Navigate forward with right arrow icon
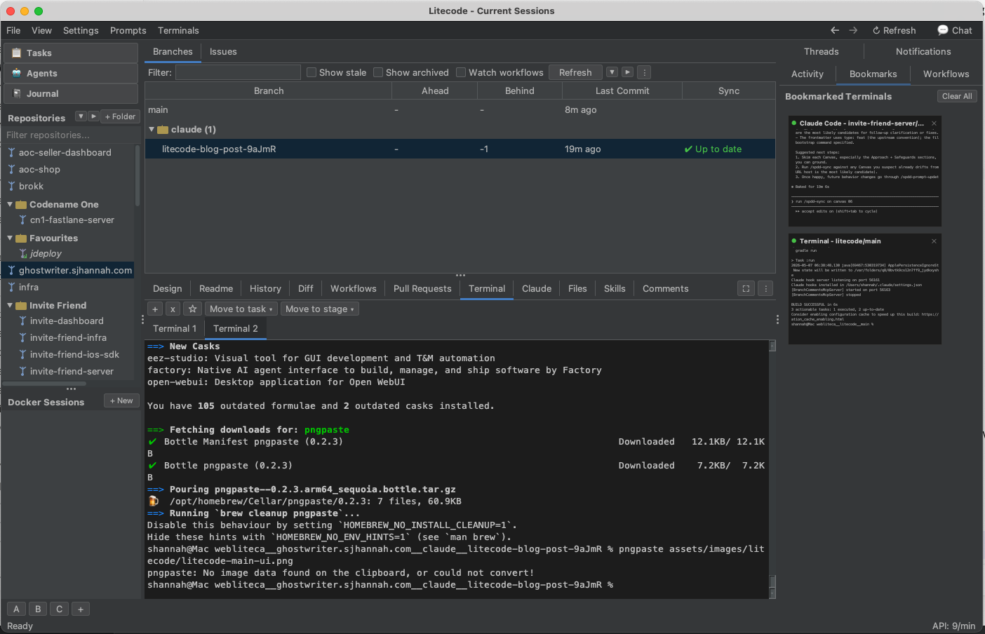Image resolution: width=985 pixels, height=634 pixels. 853,30
